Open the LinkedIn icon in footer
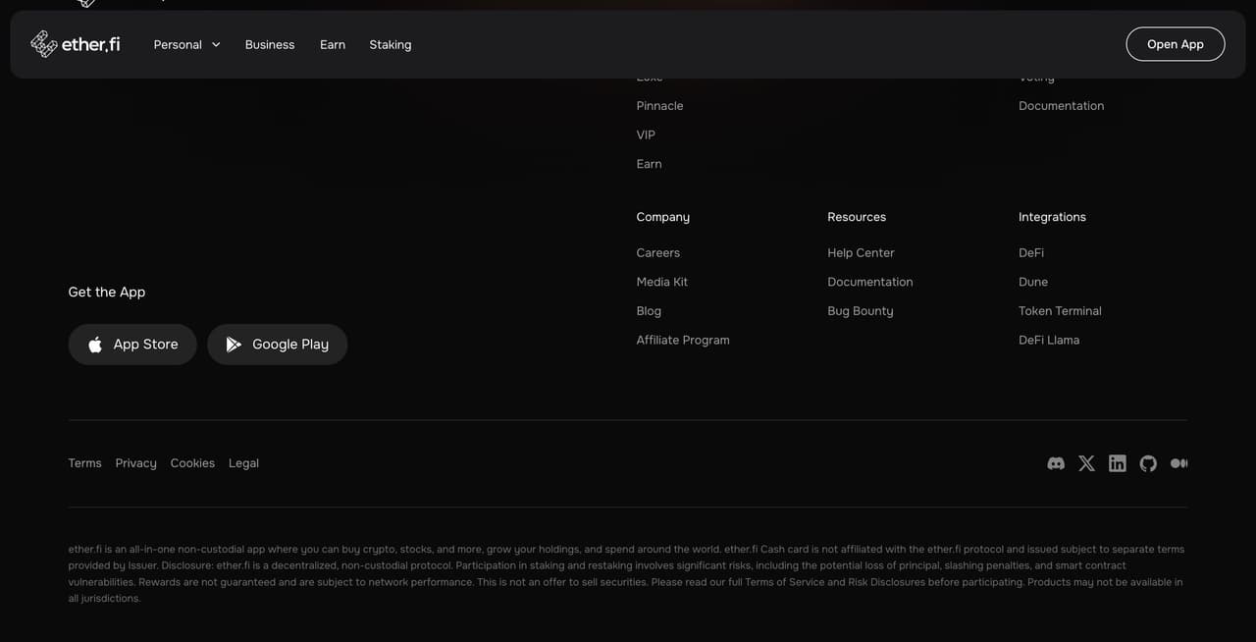 pyautogui.click(x=1118, y=463)
